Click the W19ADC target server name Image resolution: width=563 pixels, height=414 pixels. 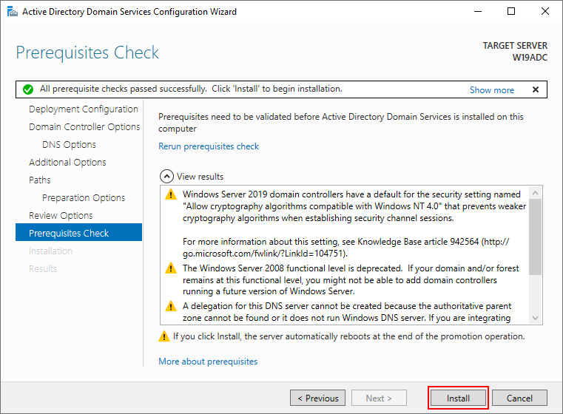[x=530, y=58]
